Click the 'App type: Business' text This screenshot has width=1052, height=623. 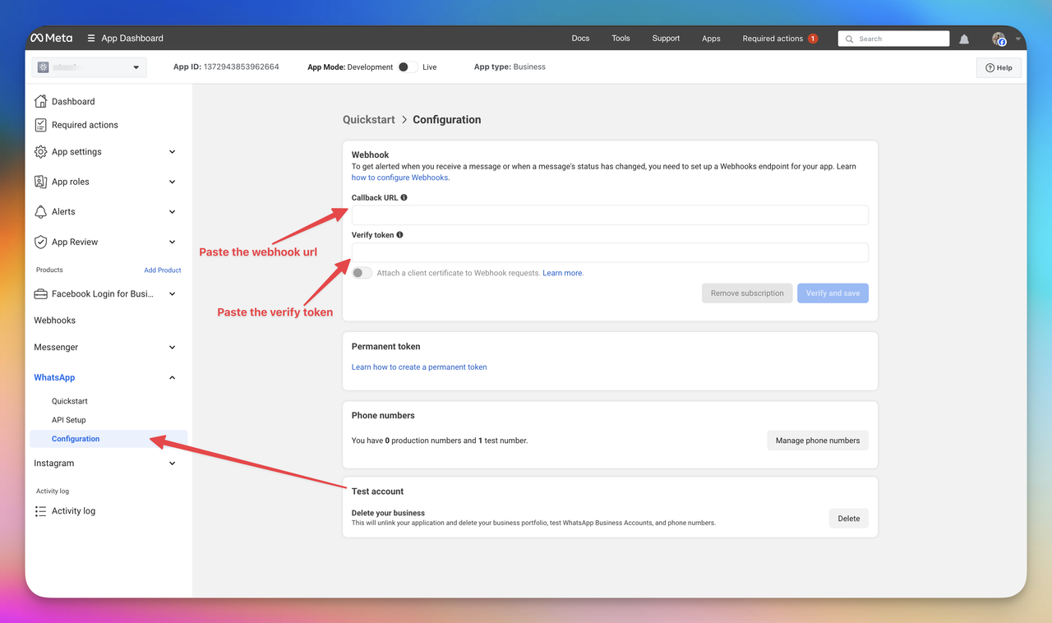[x=510, y=67]
